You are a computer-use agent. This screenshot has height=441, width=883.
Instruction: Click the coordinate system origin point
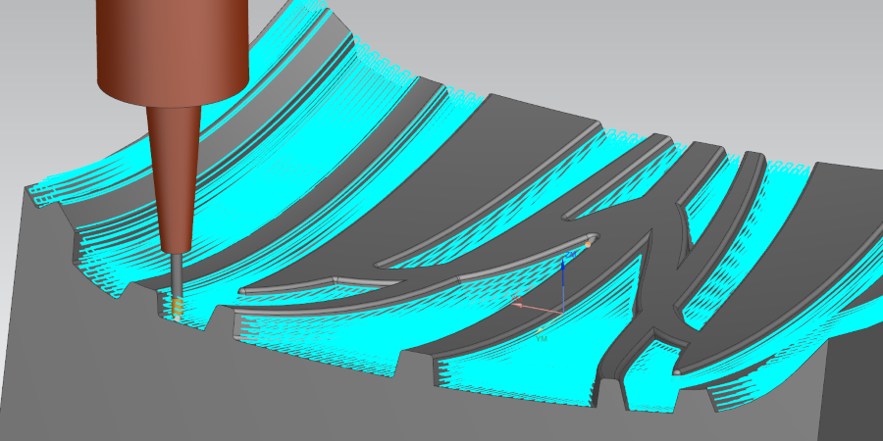(x=563, y=312)
